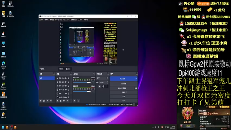Image resolution: width=231 pixels, height=130 pixels.
Task: Open 设置 settings in Controls
Action: tap(124, 96)
